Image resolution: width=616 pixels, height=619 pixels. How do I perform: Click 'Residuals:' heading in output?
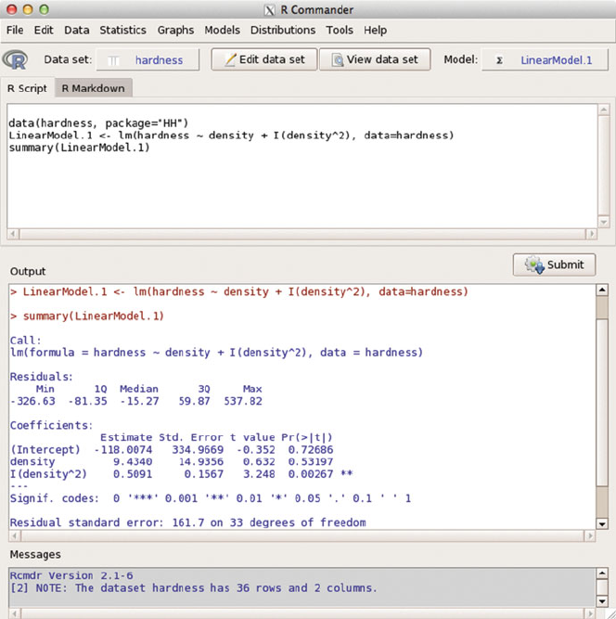pyautogui.click(x=42, y=377)
